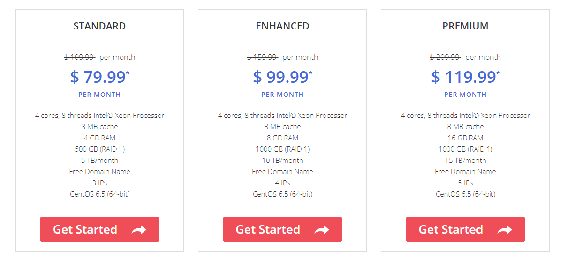The image size is (567, 263).
Task: Start the Standard plan with Get Started
Action: point(99,229)
